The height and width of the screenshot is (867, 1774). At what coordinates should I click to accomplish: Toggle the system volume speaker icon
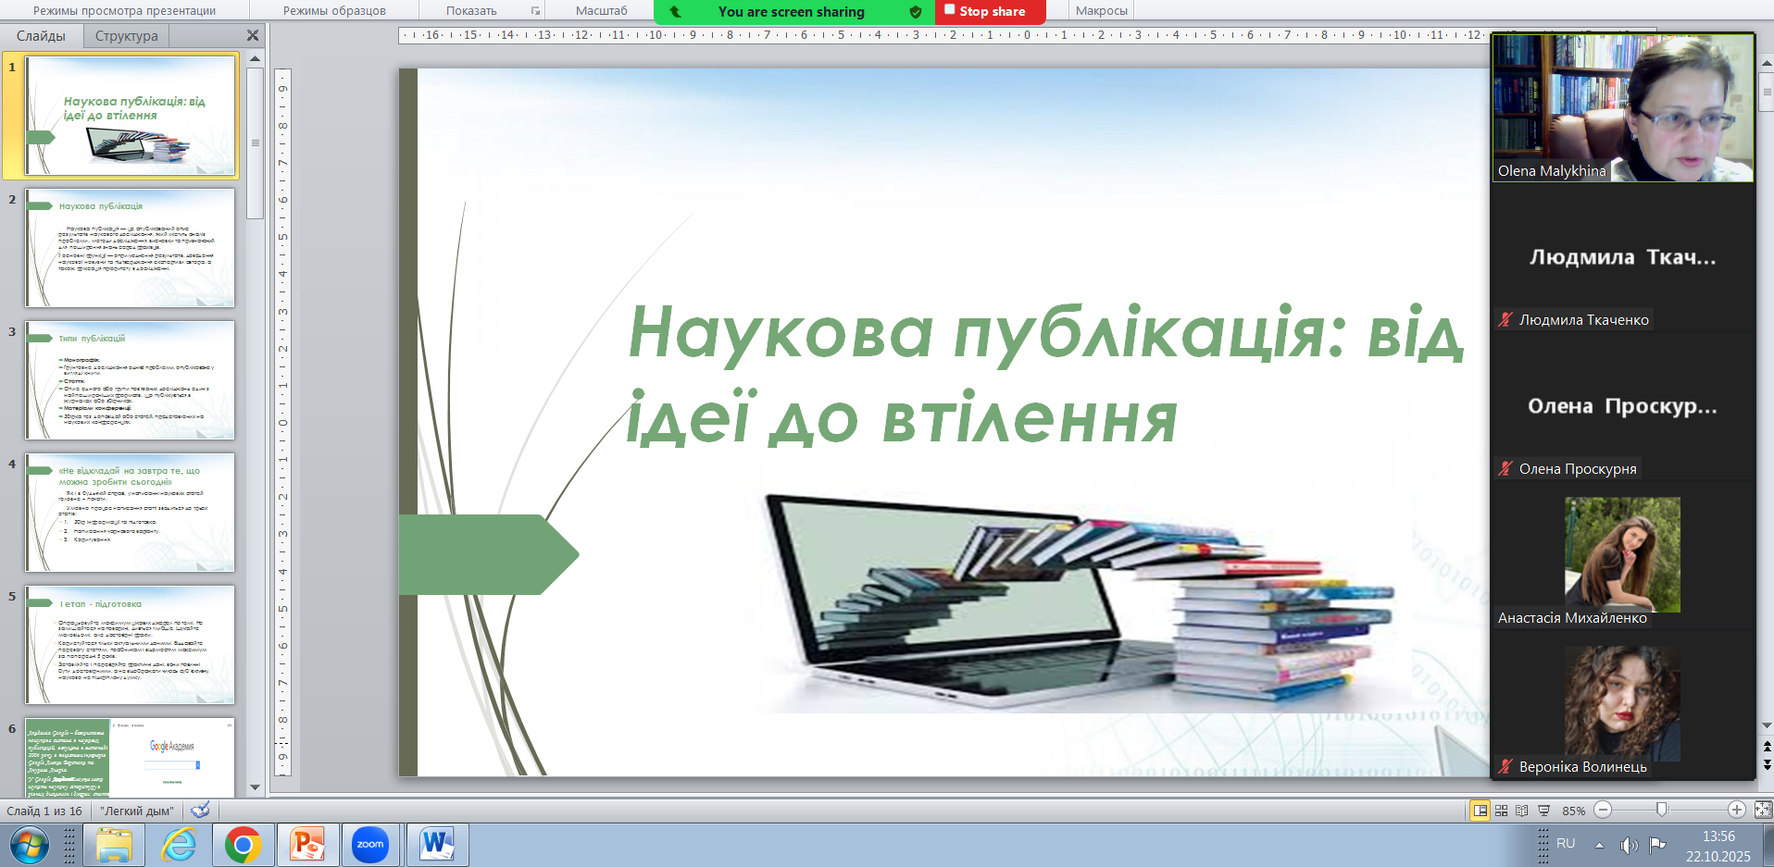[1629, 845]
